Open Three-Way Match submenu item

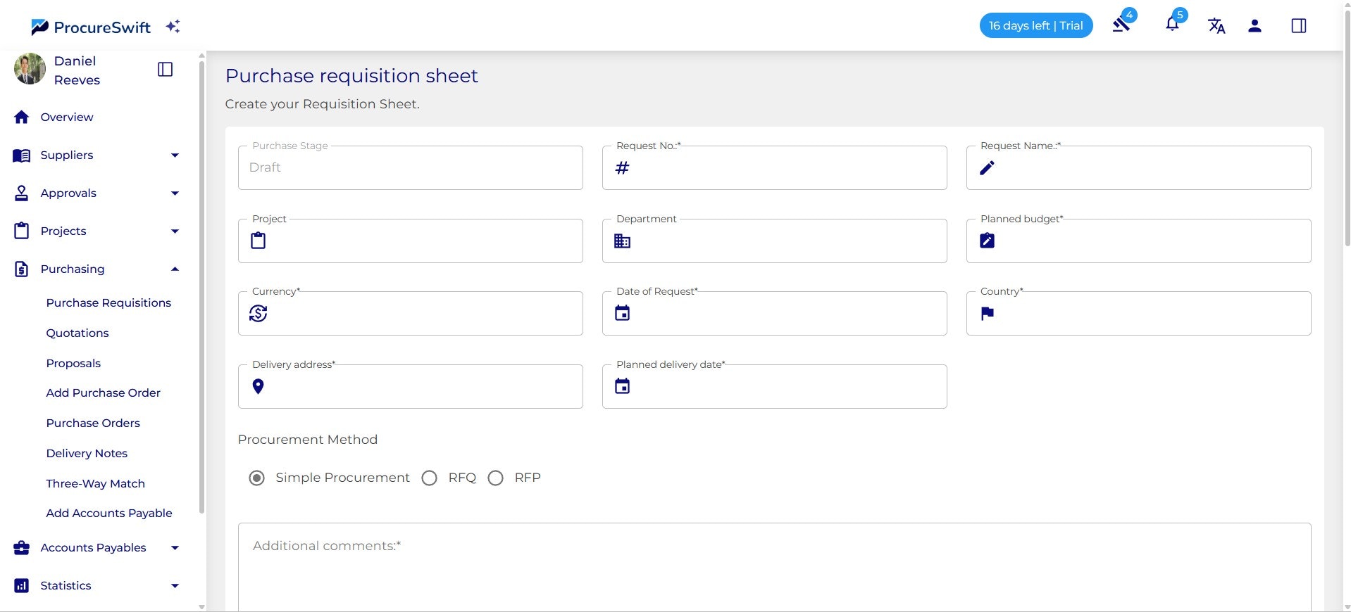[95, 483]
